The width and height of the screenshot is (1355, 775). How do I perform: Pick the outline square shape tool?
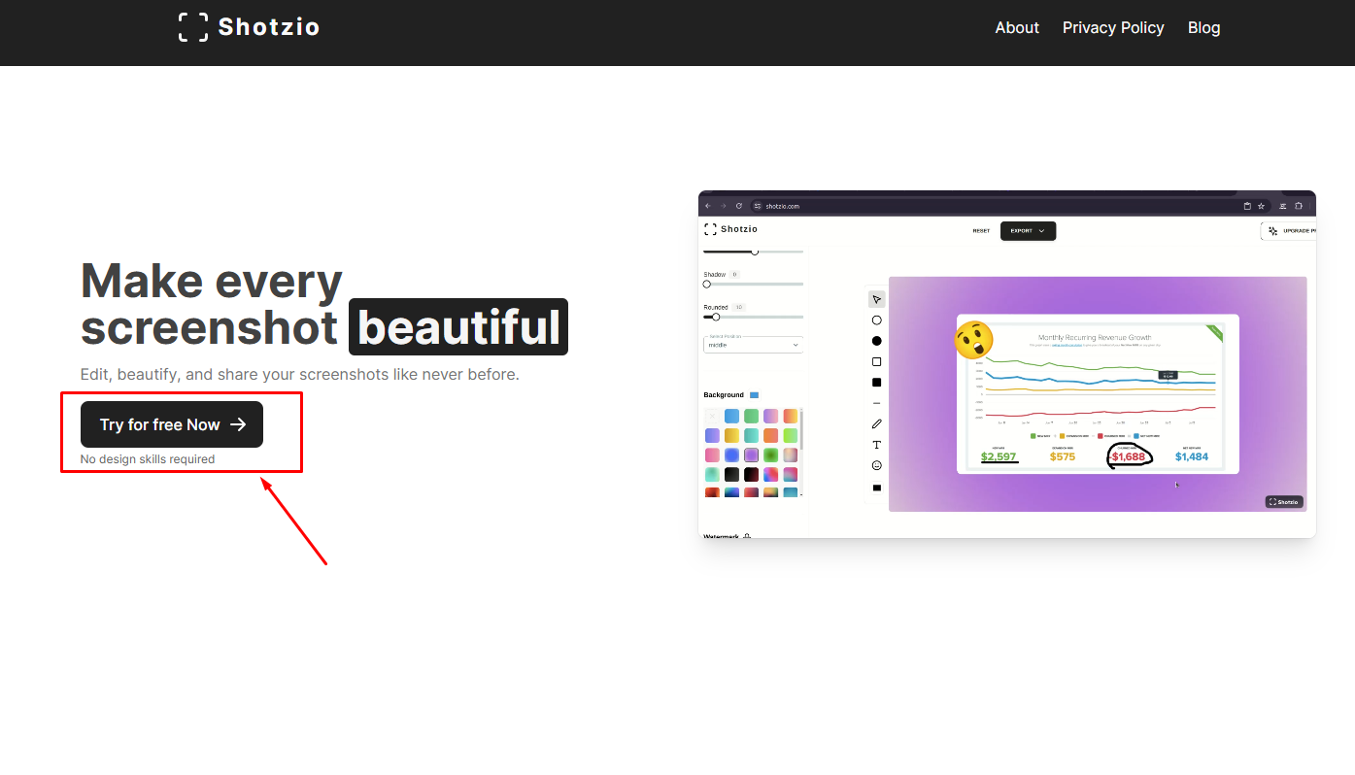point(876,361)
